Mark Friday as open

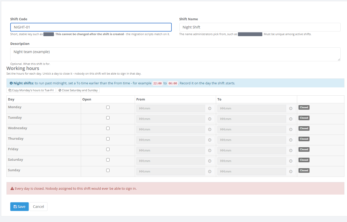pyautogui.click(x=108, y=149)
